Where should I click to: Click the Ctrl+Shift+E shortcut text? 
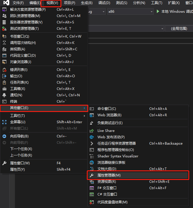click(159, 182)
